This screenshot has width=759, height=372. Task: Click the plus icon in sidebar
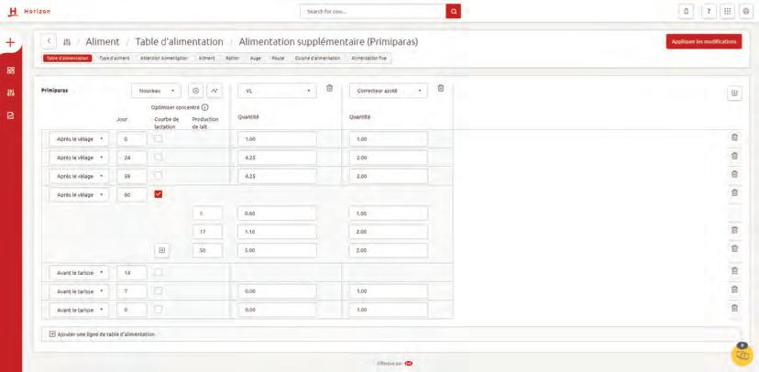(11, 42)
